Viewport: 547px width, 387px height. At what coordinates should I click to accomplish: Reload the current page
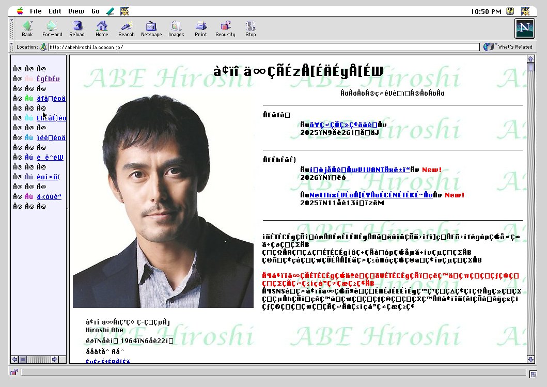pos(77,28)
